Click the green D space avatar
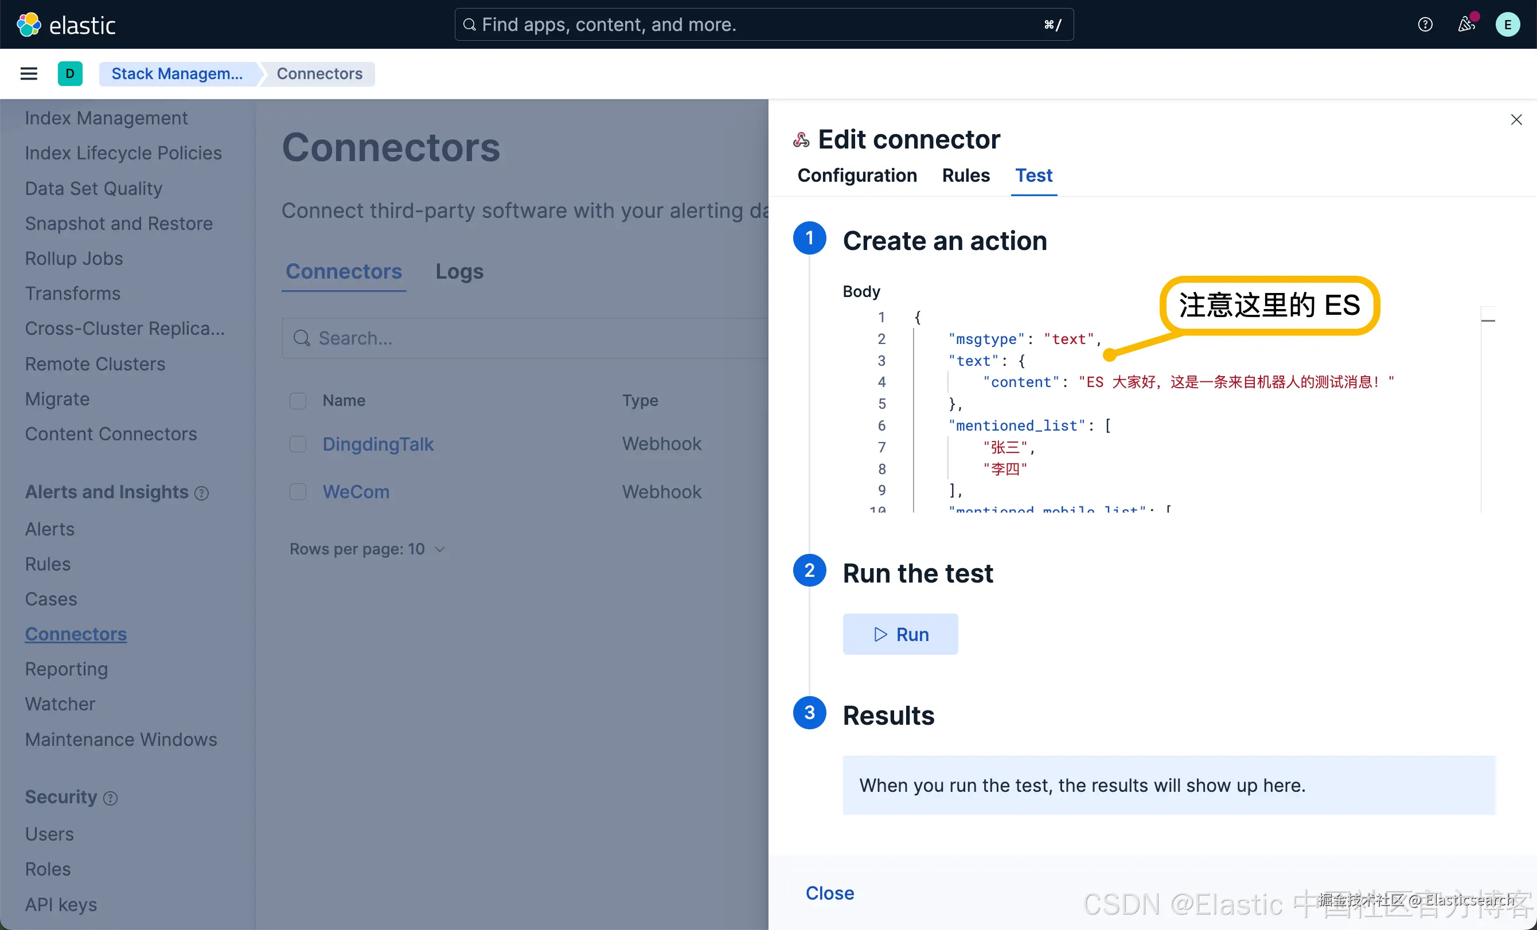Screen dimensions: 1537x930 coord(70,73)
